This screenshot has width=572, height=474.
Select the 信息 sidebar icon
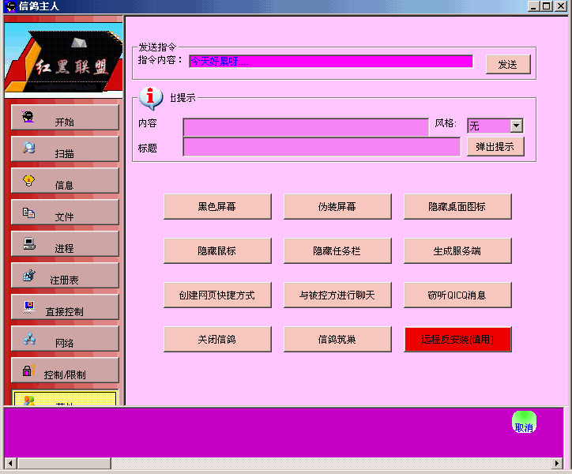coord(28,180)
